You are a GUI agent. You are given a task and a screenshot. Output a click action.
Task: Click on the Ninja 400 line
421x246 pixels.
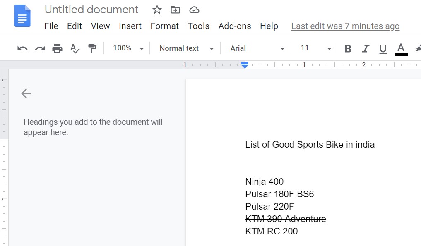pos(265,182)
